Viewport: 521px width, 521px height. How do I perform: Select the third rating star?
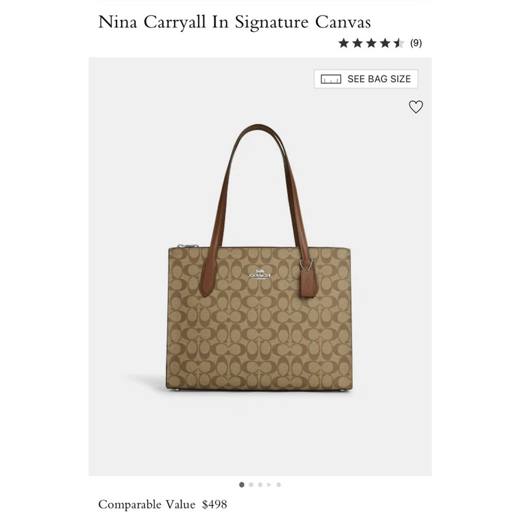371,43
